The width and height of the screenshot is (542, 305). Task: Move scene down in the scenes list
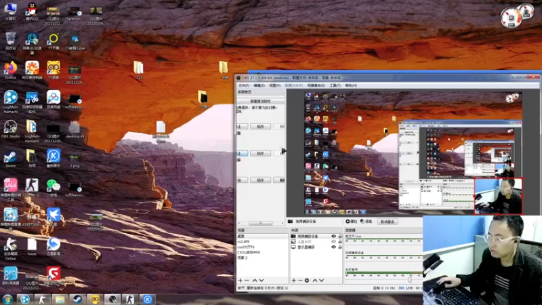tap(262, 281)
